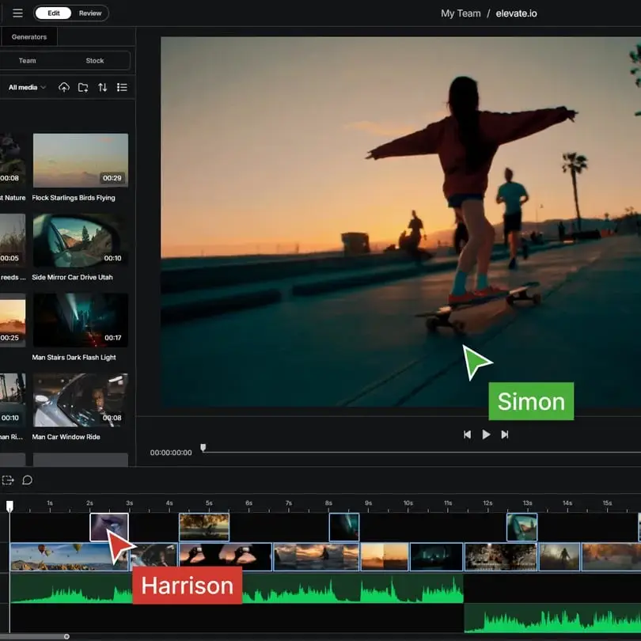Open the My Team breadcrumb link
Image resolution: width=641 pixels, height=641 pixels.
pos(461,13)
